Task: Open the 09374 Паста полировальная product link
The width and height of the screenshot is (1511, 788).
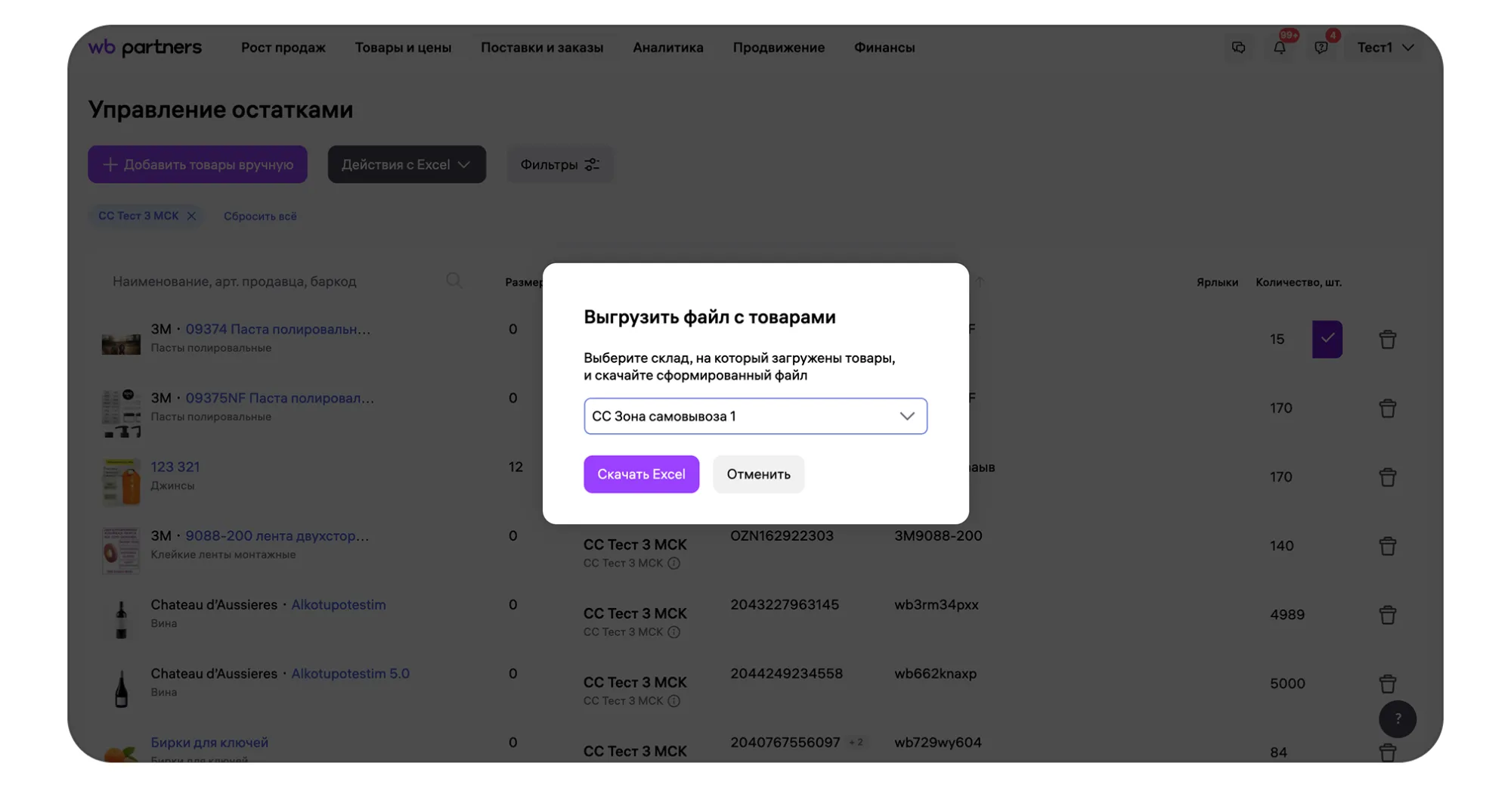Action: [x=278, y=329]
